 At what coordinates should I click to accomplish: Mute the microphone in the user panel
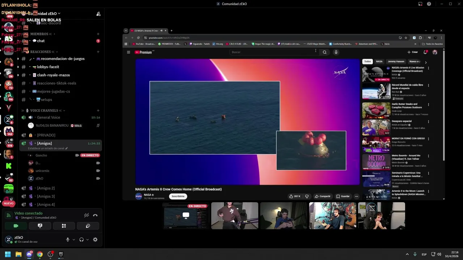(68, 239)
